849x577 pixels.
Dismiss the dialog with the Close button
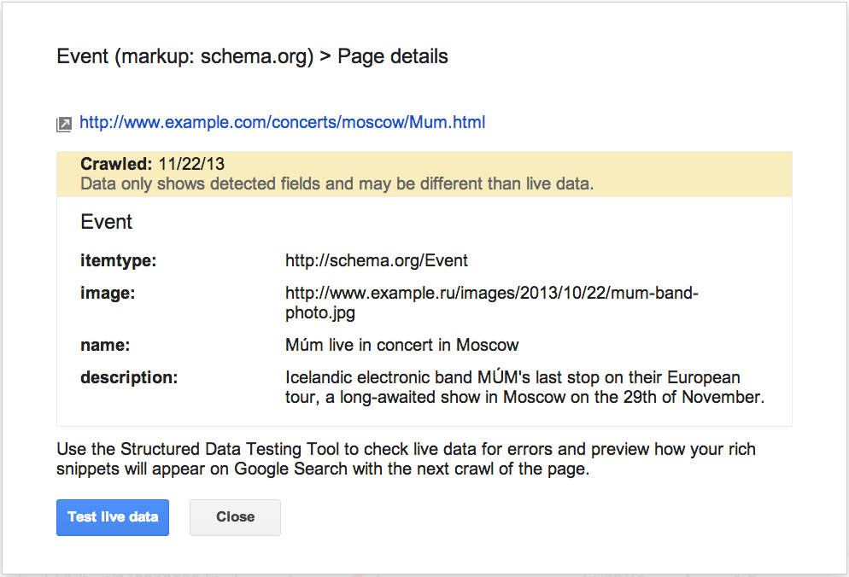[x=235, y=517]
